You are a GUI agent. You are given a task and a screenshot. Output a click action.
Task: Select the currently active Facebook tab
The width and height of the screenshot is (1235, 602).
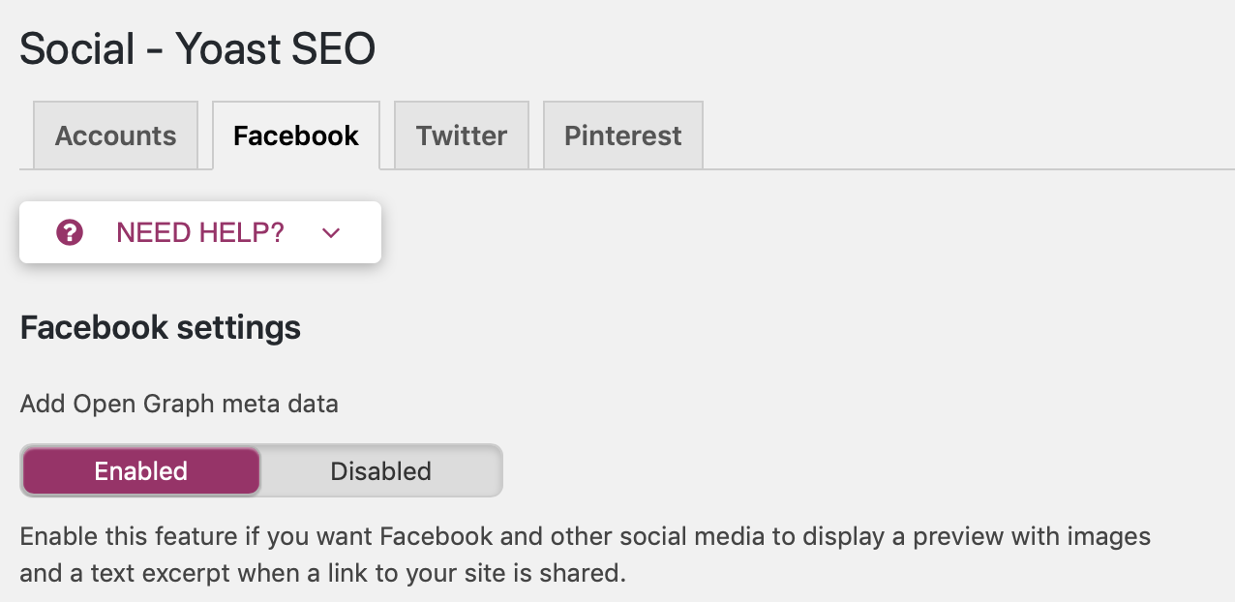pyautogui.click(x=295, y=135)
